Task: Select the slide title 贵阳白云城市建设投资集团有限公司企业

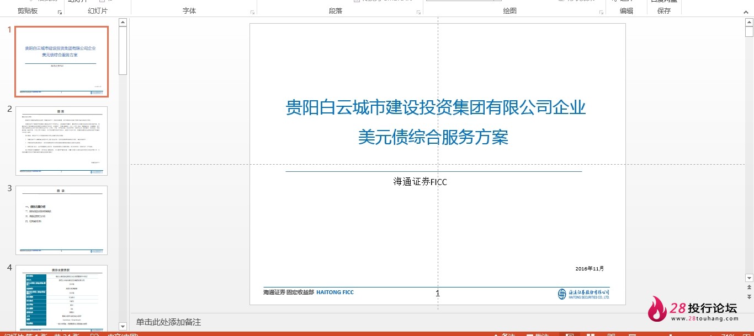Action: pos(436,107)
